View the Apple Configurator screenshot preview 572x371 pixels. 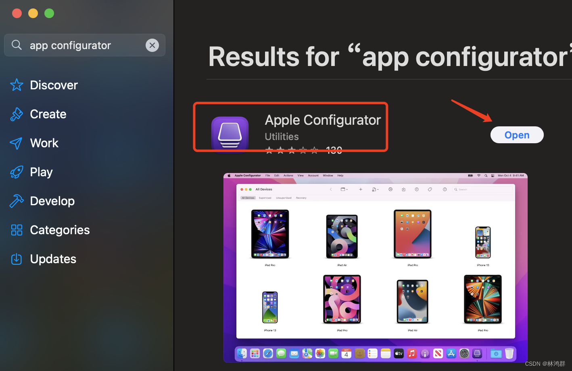point(376,268)
